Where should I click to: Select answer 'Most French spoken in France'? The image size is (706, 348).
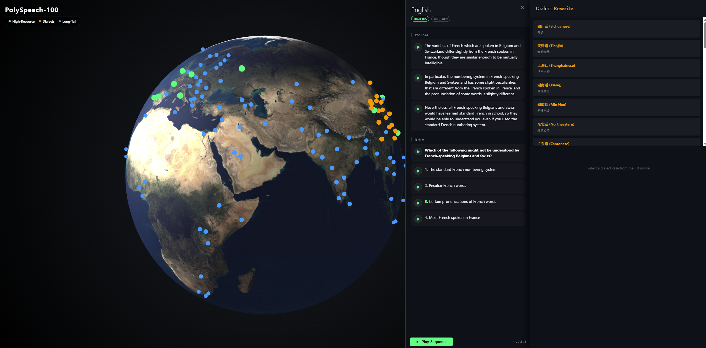(454, 218)
